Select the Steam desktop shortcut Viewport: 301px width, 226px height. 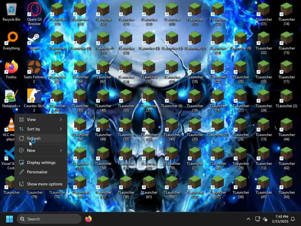point(34,41)
